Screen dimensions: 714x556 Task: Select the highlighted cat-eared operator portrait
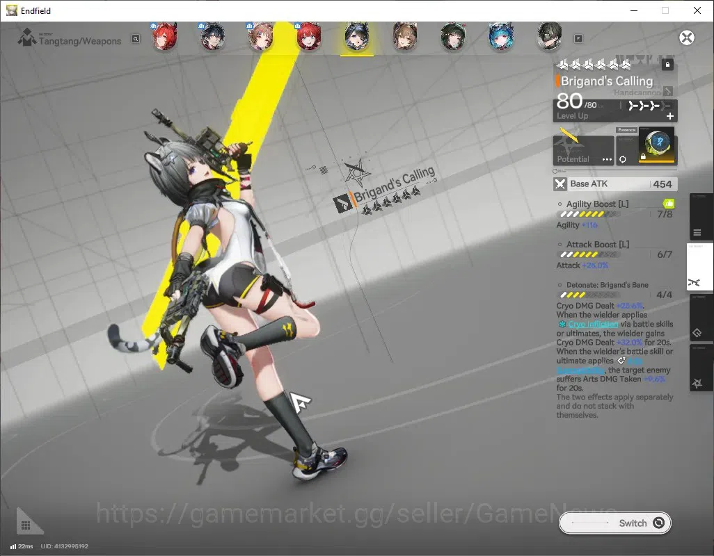tap(356, 36)
